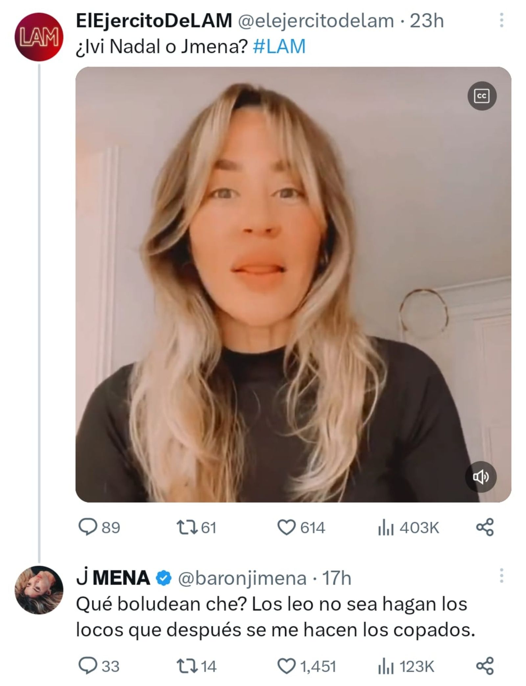
Task: View analytics for the 123K views reply
Action: click(x=386, y=666)
